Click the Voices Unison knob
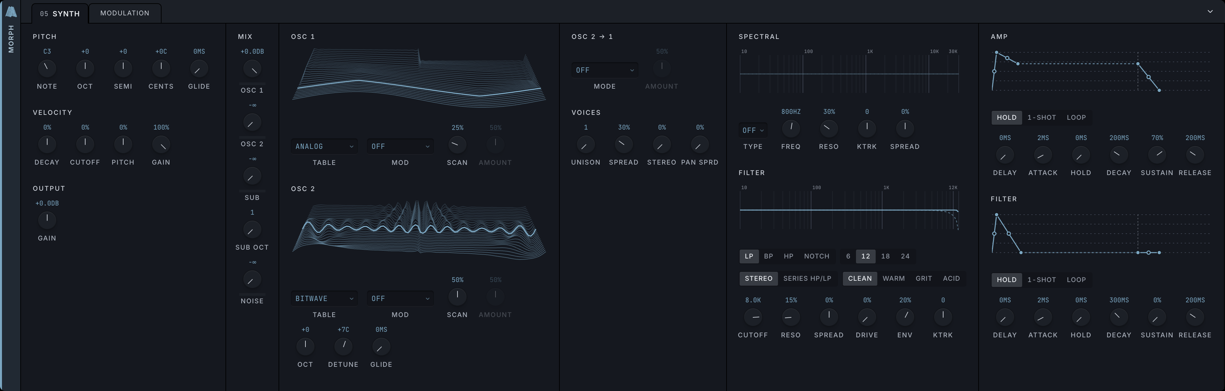The image size is (1225, 391). pos(585,144)
